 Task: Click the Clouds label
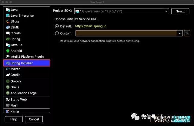tap(15, 33)
